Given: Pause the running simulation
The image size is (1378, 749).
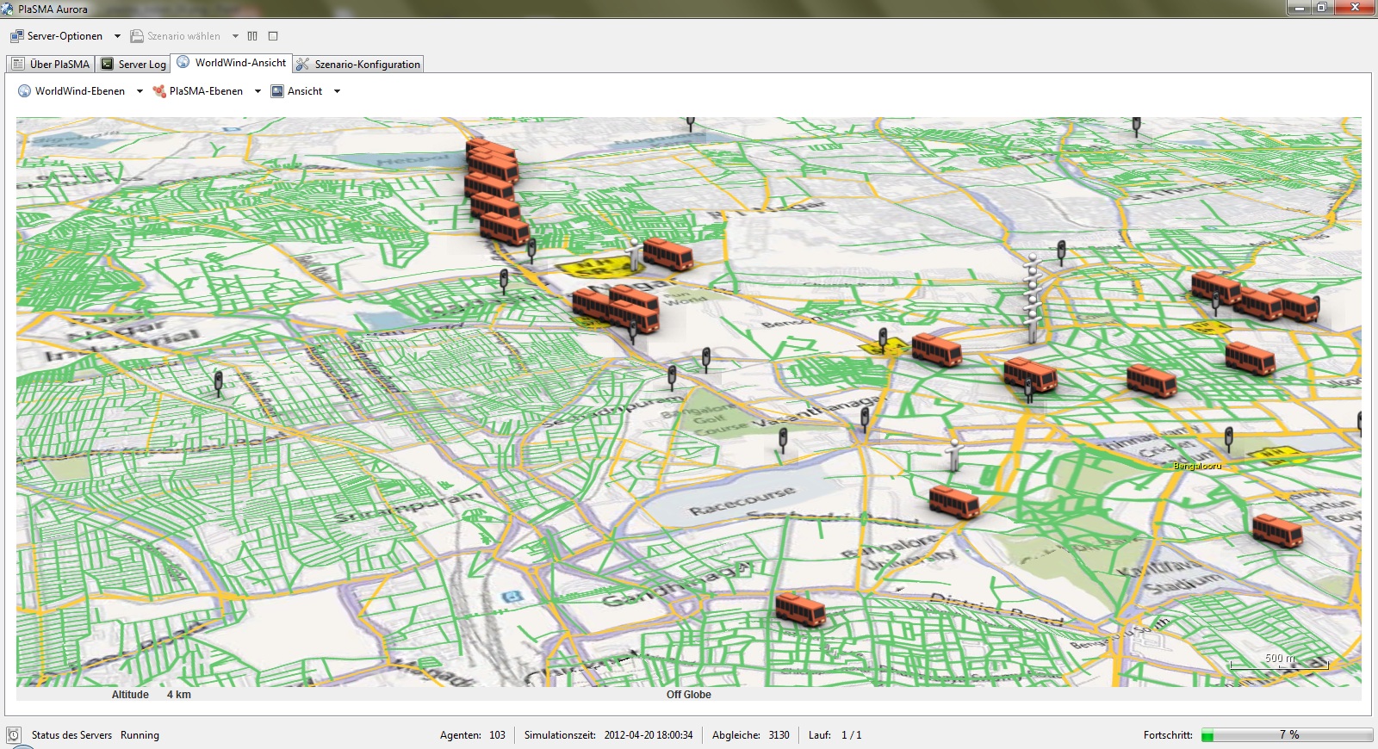Looking at the screenshot, I should (x=252, y=36).
